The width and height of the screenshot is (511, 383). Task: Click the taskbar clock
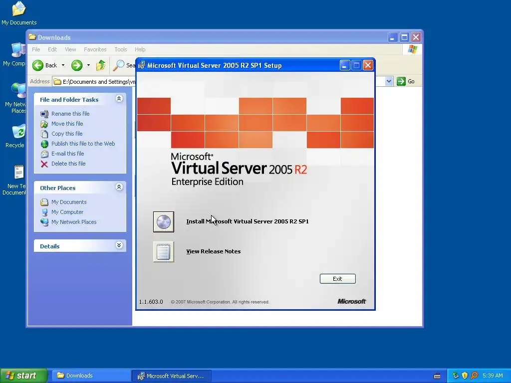[x=493, y=376]
